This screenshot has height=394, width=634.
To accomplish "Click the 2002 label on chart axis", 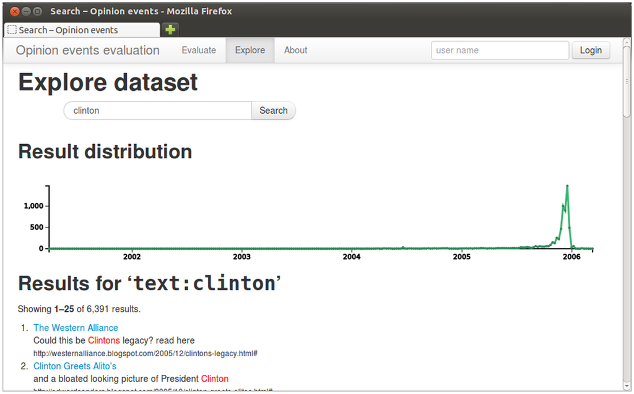I will click(131, 257).
